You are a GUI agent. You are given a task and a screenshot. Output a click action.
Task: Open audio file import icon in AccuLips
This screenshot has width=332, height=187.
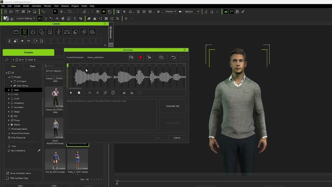(x=131, y=57)
